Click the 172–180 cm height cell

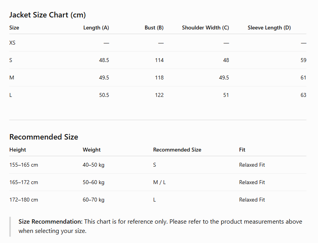(x=24, y=200)
